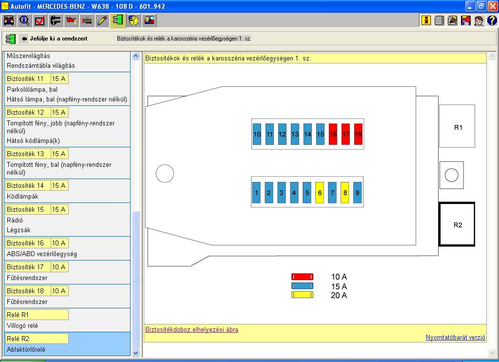499x362 pixels.
Task: Click fuse 9 in the diagram
Action: (x=357, y=193)
